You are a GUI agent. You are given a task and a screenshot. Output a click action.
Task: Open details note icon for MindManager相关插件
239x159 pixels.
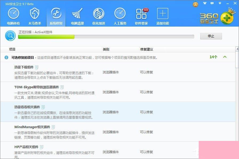click(53, 127)
